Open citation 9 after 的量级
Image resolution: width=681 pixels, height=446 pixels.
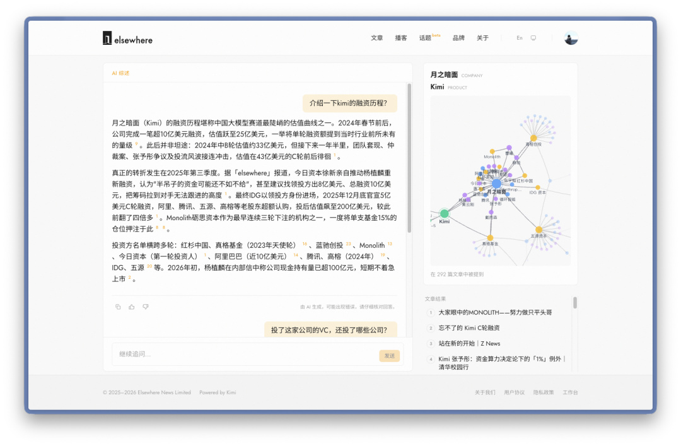pos(136,143)
